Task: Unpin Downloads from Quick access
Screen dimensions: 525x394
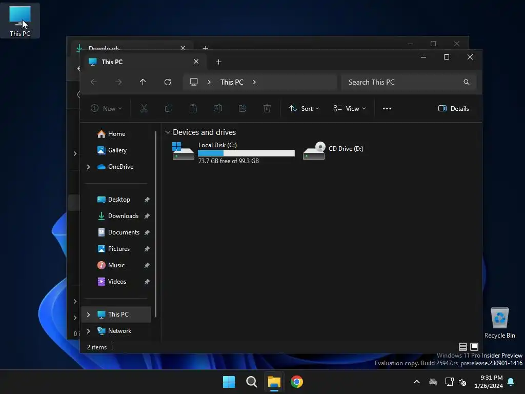Action: click(147, 216)
